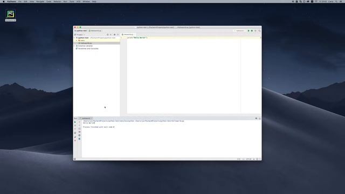This screenshot has width=345, height=194.
Task: Open the Tools menu
Action: coord(72,2)
